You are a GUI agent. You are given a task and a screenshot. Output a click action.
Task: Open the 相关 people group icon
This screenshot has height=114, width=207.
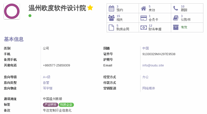coord(111,18)
